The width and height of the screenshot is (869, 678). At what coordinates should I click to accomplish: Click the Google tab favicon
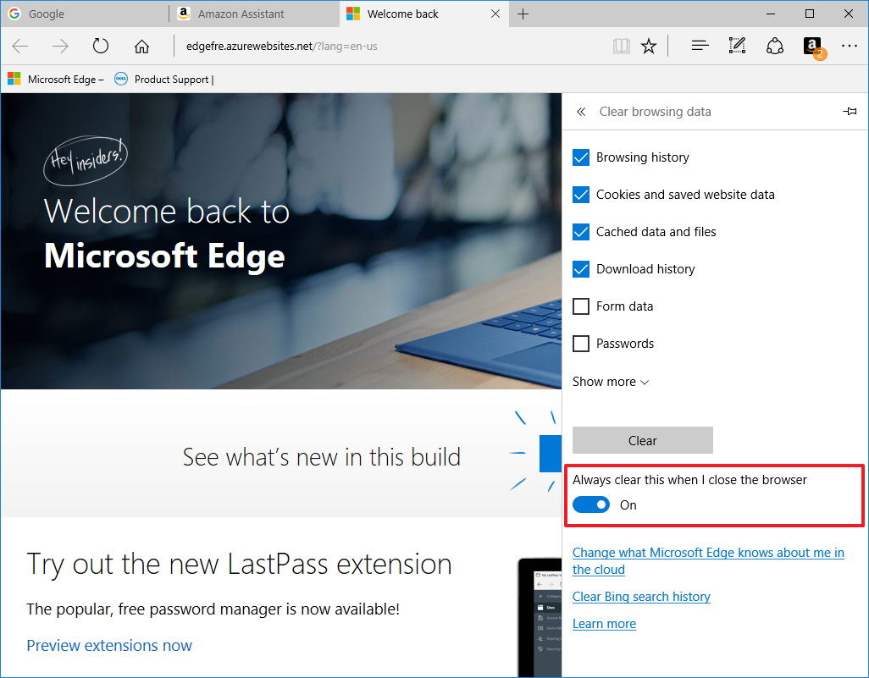(x=14, y=14)
